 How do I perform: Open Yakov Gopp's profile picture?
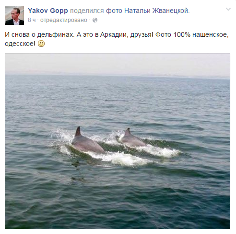[14, 15]
